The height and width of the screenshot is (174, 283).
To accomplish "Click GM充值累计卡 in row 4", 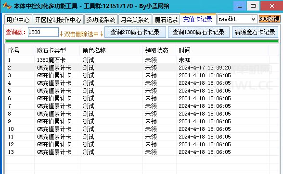I will point(54,83).
